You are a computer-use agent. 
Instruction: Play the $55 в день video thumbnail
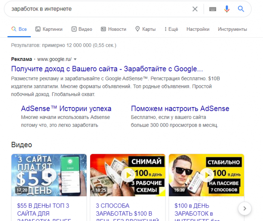pos(49,175)
